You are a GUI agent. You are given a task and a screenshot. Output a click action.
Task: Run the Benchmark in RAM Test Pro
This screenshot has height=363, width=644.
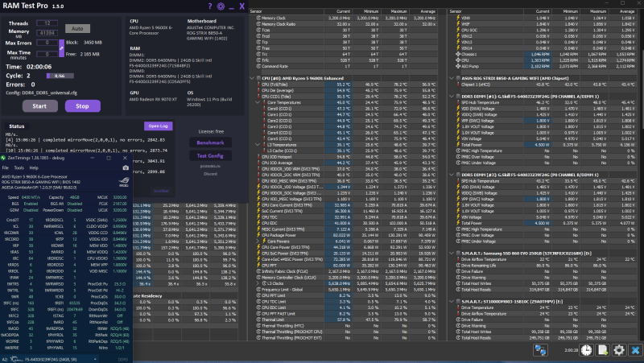[x=210, y=142]
